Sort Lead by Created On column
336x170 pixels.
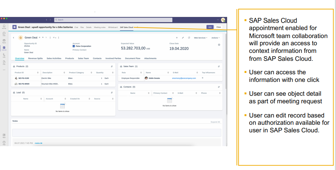pos(89,99)
